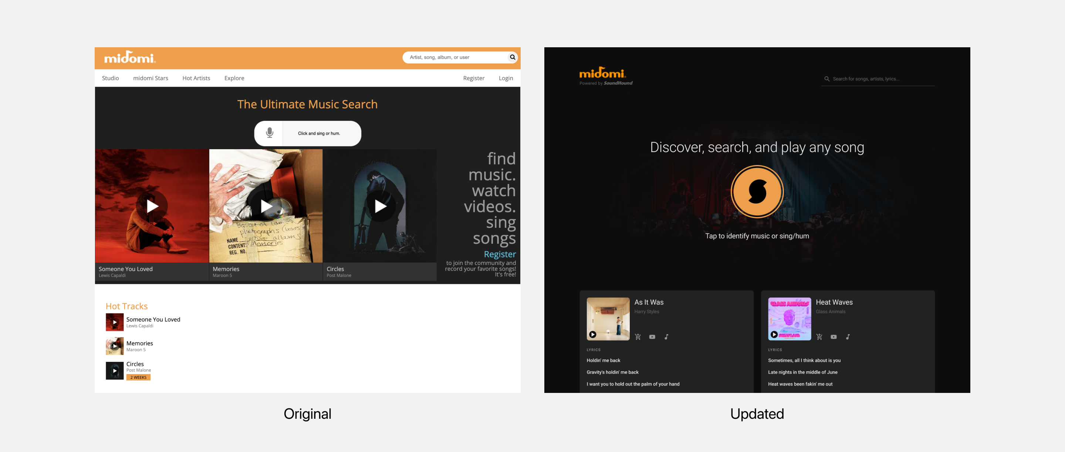Open the Circles title in Hot Tracks
This screenshot has height=452, width=1065.
[135, 364]
